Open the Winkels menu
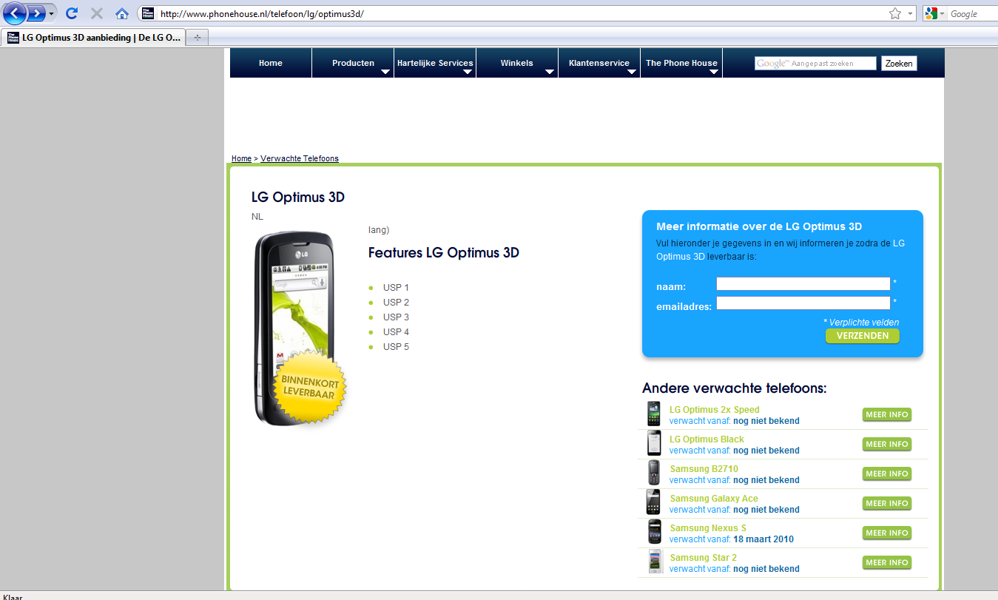The image size is (998, 600). tap(516, 63)
